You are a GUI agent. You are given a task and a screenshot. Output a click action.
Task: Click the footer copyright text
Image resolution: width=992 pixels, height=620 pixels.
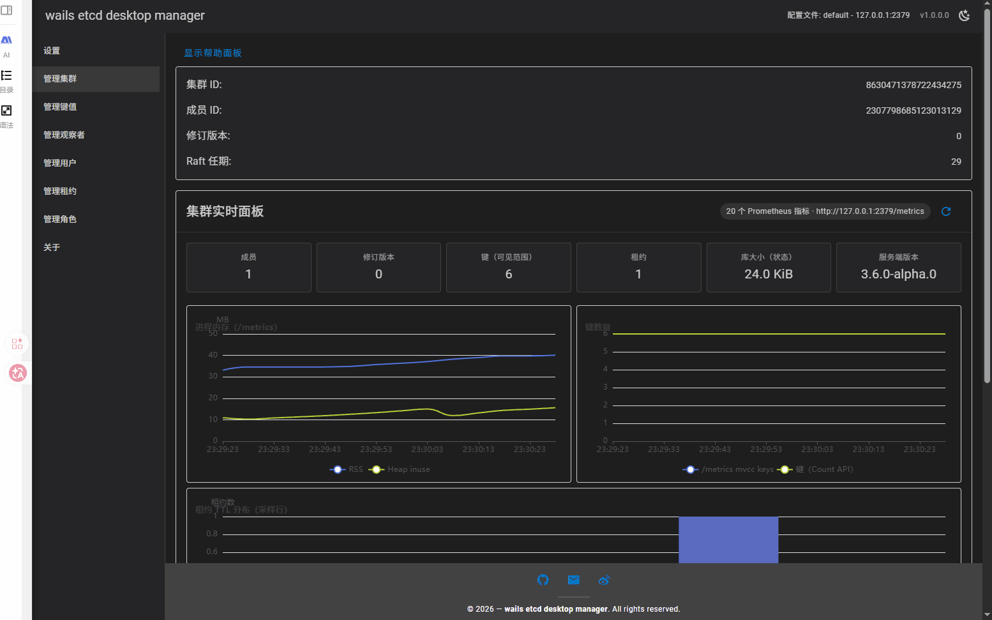tap(573, 609)
